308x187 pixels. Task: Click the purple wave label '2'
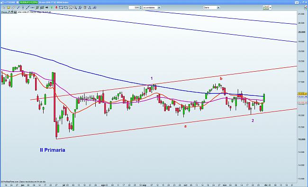pos(253,121)
